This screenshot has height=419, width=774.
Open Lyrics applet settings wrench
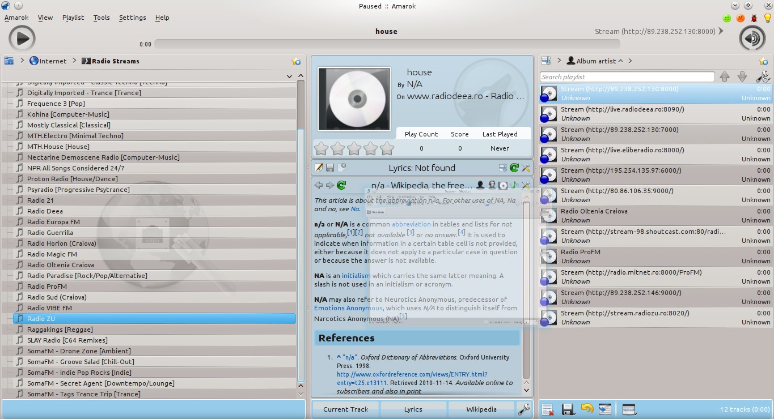pyautogui.click(x=526, y=168)
